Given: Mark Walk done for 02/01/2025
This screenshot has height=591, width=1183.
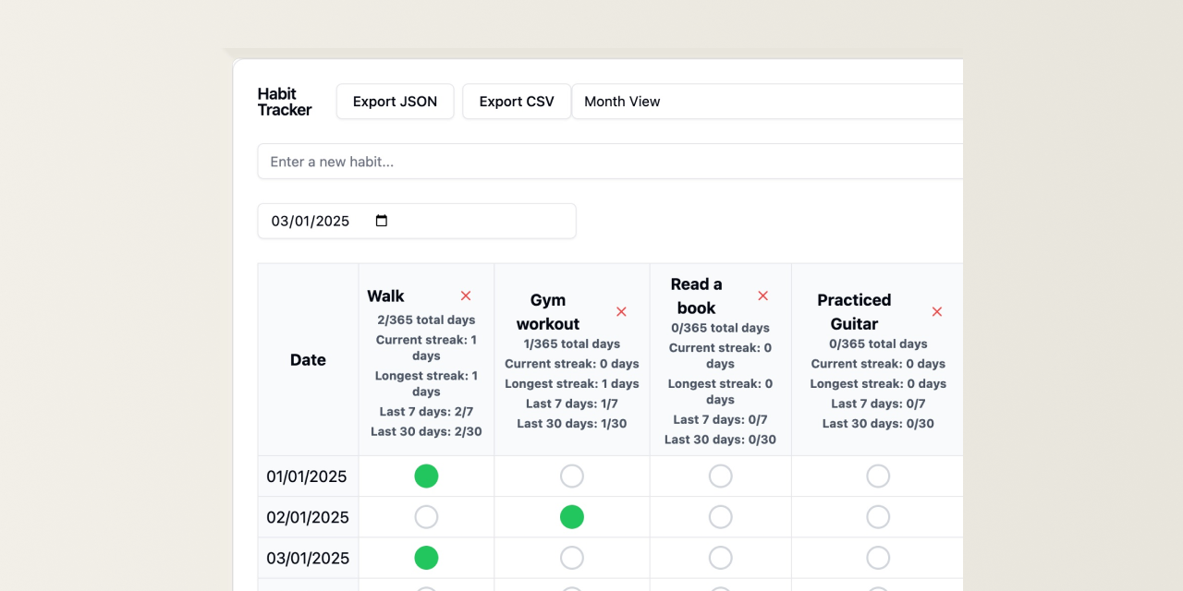Looking at the screenshot, I should (x=426, y=517).
